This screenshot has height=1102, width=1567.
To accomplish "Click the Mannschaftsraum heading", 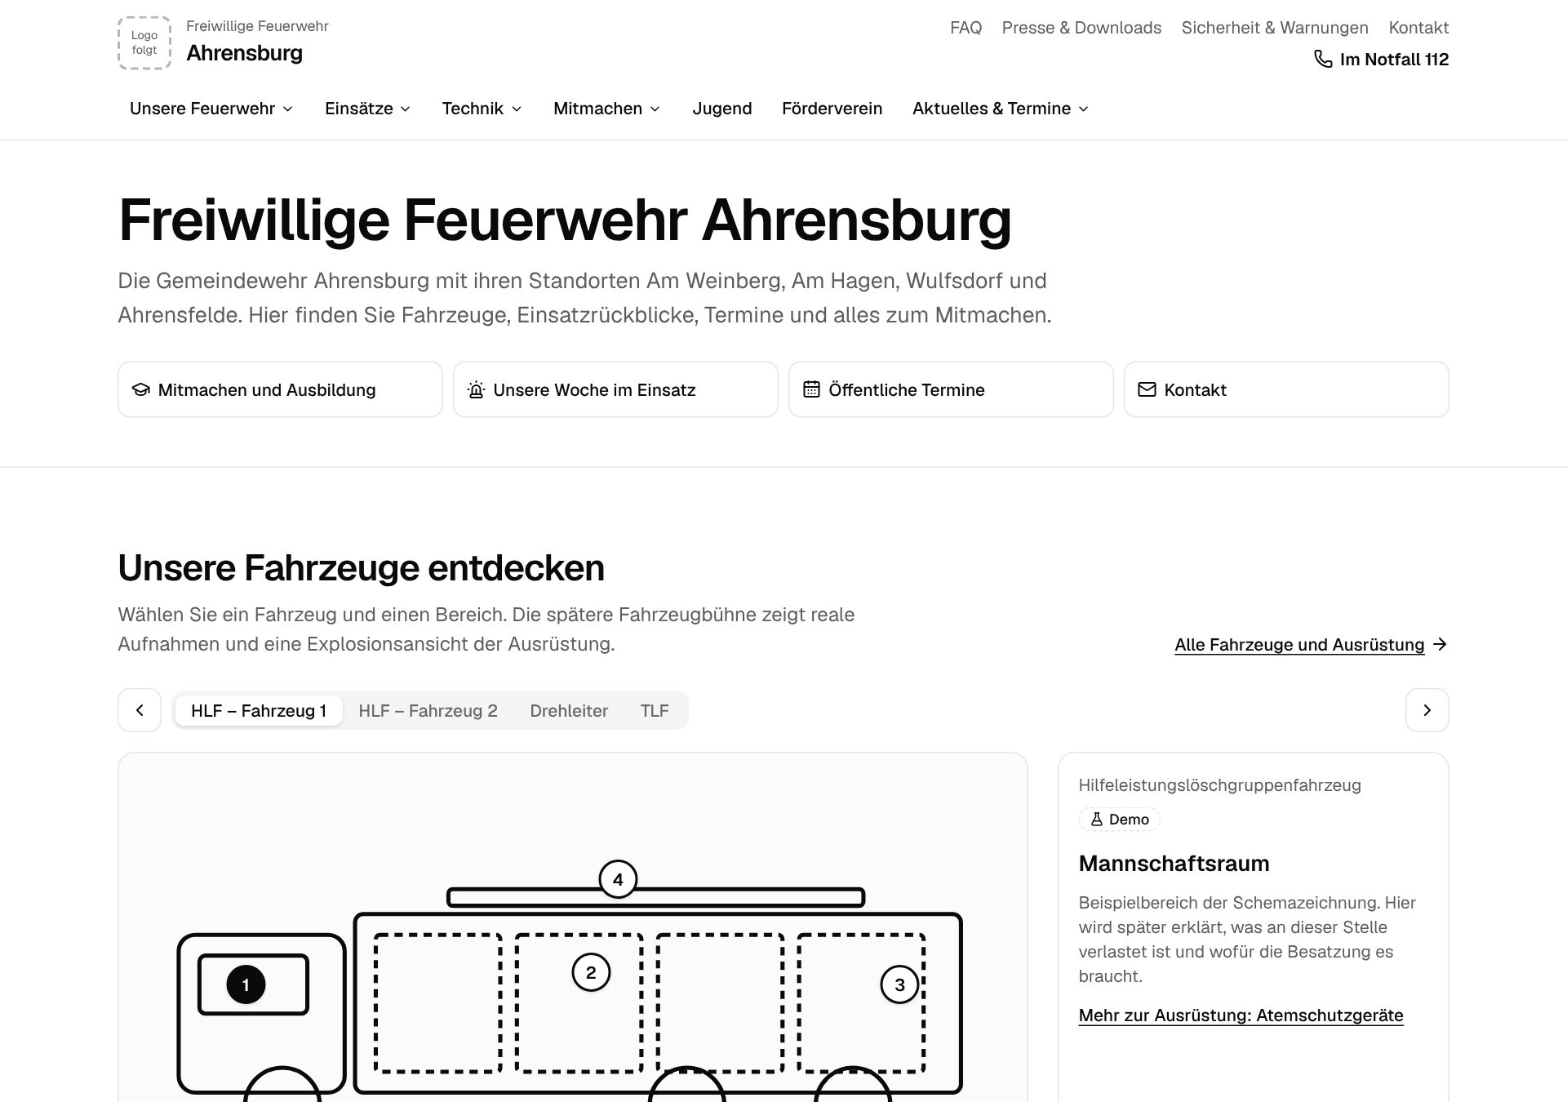I will tap(1174, 864).
